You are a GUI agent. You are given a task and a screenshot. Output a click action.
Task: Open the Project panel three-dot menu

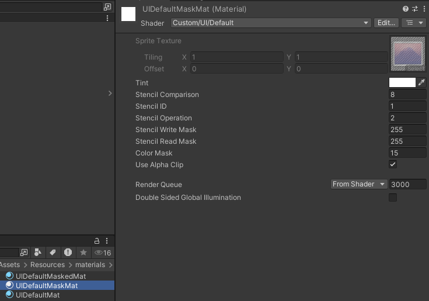tap(107, 241)
